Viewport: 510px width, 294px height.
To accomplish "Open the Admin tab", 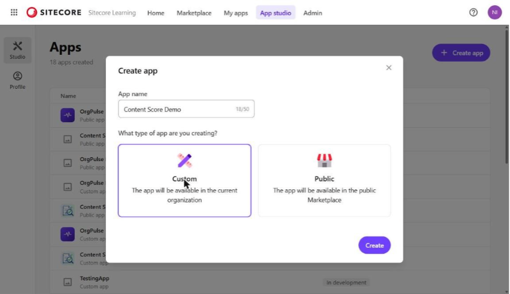I will tap(313, 13).
